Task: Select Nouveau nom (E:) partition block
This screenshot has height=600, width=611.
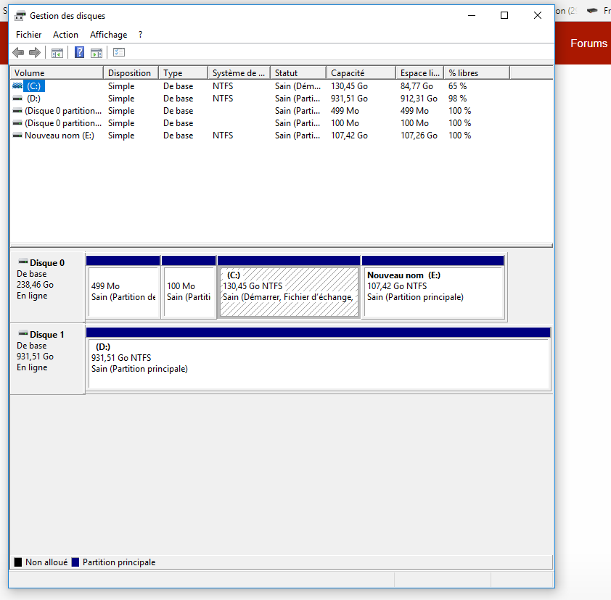Action: 433,288
